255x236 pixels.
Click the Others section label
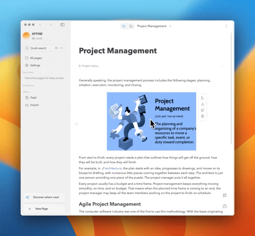tap(26, 92)
